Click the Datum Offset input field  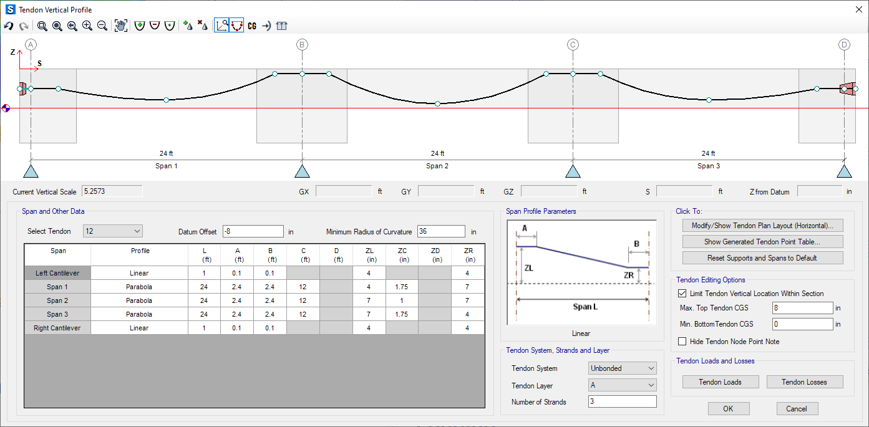(x=253, y=231)
